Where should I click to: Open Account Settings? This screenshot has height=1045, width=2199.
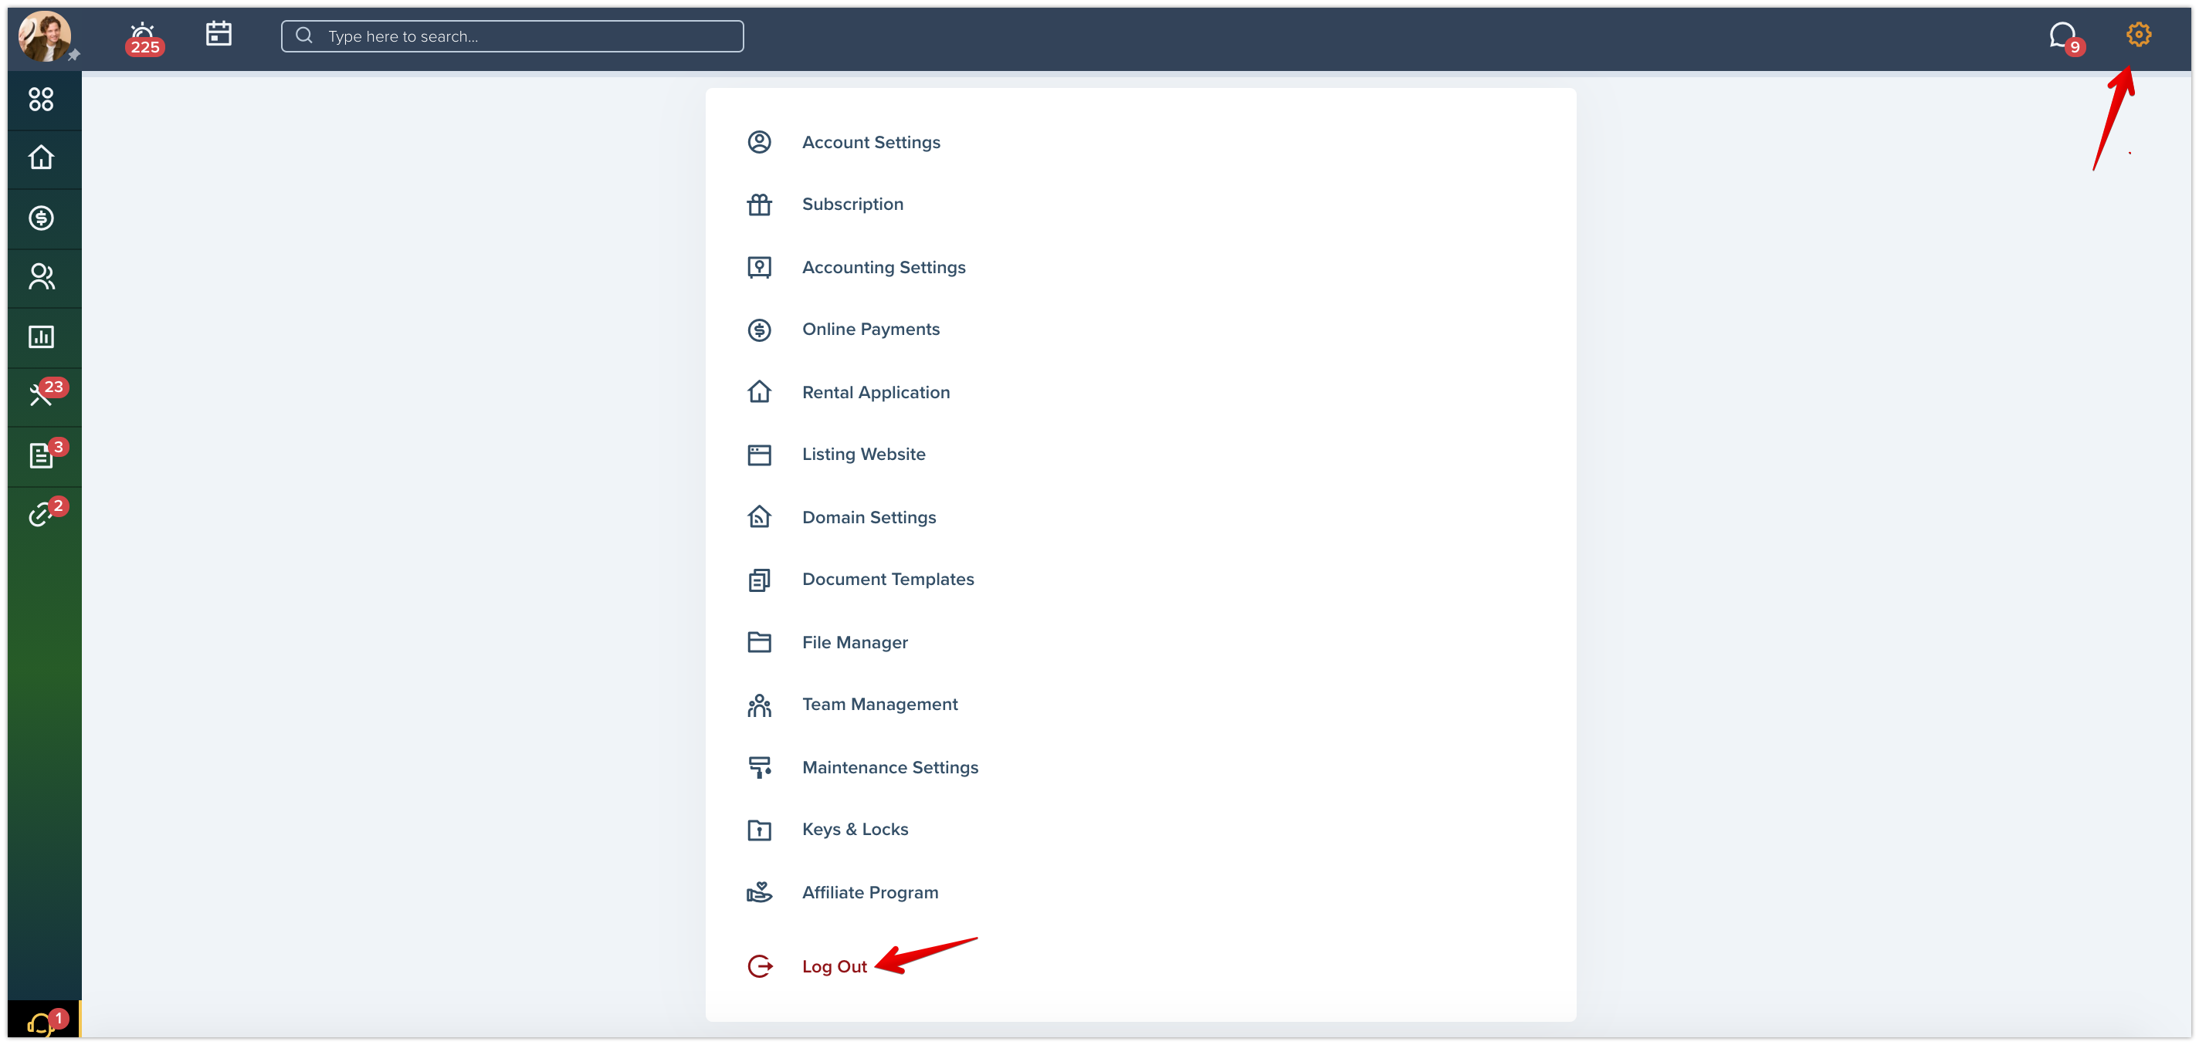871,143
